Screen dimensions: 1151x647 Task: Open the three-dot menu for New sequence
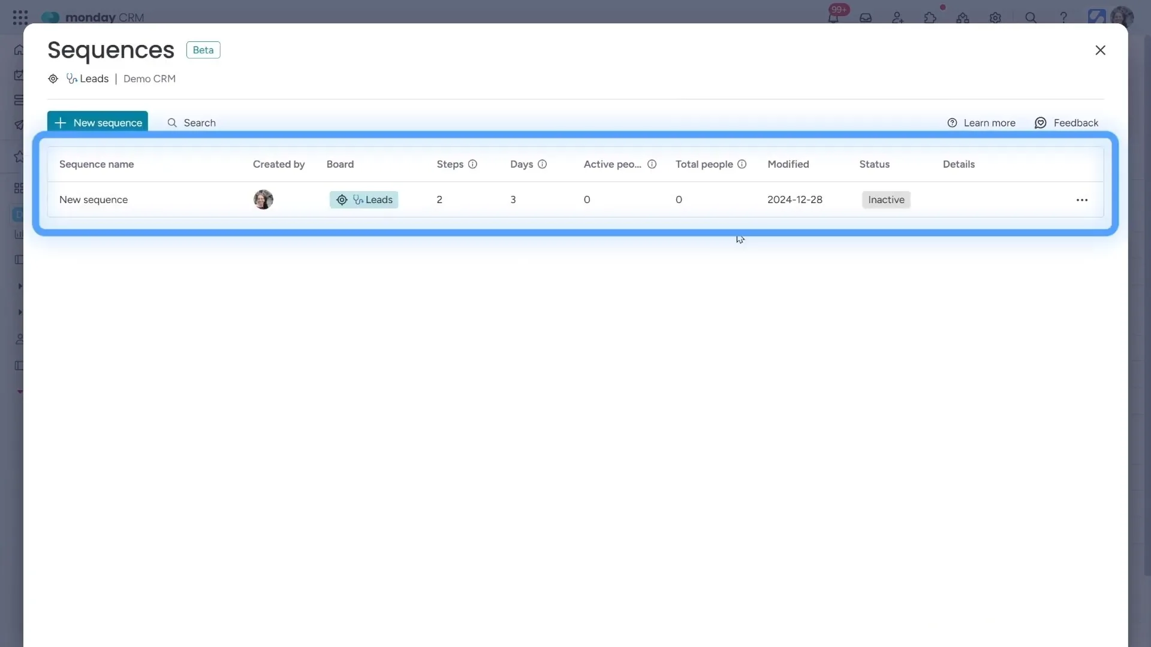point(1081,200)
